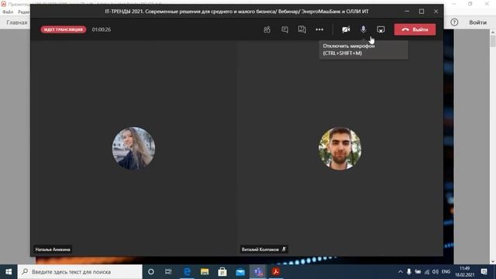The height and width of the screenshot is (279, 496).
Task: Open File Explorer from taskbar
Action: pyautogui.click(x=205, y=272)
